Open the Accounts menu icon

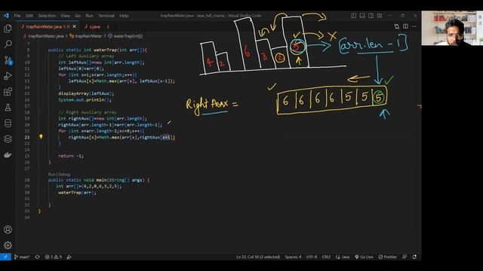coord(8,230)
